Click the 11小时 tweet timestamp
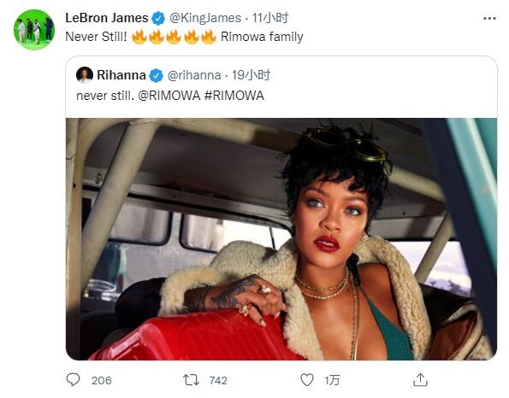Viewport: 509px width, 398px height. click(270, 18)
